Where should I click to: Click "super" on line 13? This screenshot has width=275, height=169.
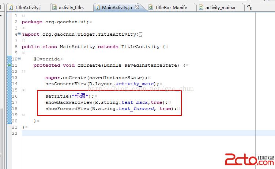(x=52, y=78)
